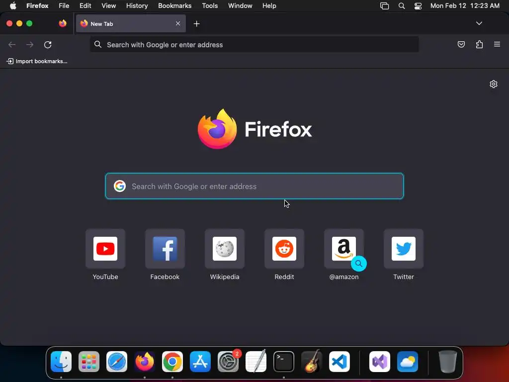Image resolution: width=509 pixels, height=382 pixels.
Task: Open the Facebook shortcut tile
Action: coord(165,255)
